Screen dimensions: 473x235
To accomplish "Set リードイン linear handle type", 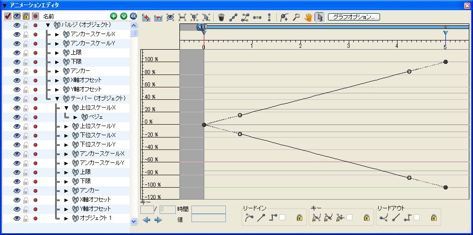I will [261, 218].
